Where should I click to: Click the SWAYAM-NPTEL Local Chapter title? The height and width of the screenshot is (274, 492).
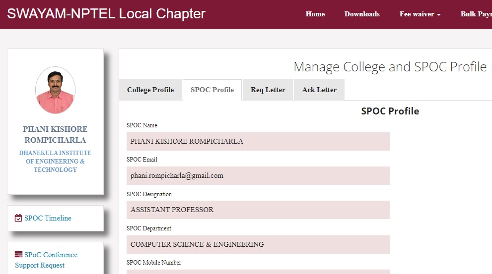106,14
